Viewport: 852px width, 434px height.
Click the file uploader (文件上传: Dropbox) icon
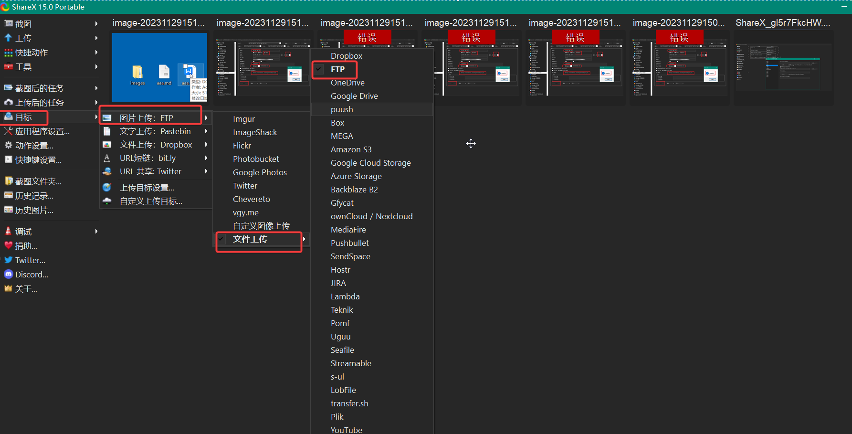coord(107,144)
